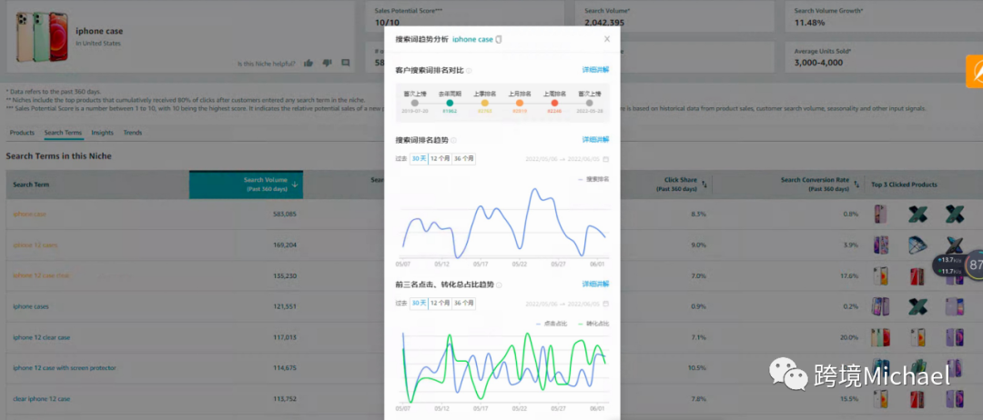The image size is (983, 420).
Task: Open calendar icon for 搜索词排名趋势 date range
Action: click(x=605, y=159)
